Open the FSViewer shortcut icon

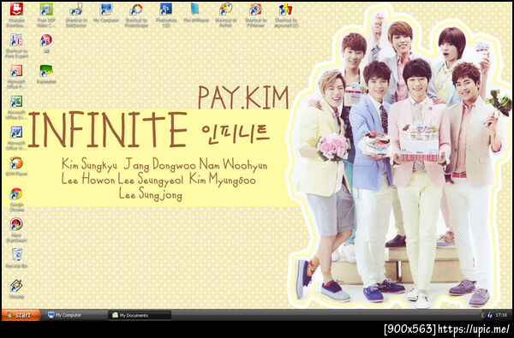[255, 15]
